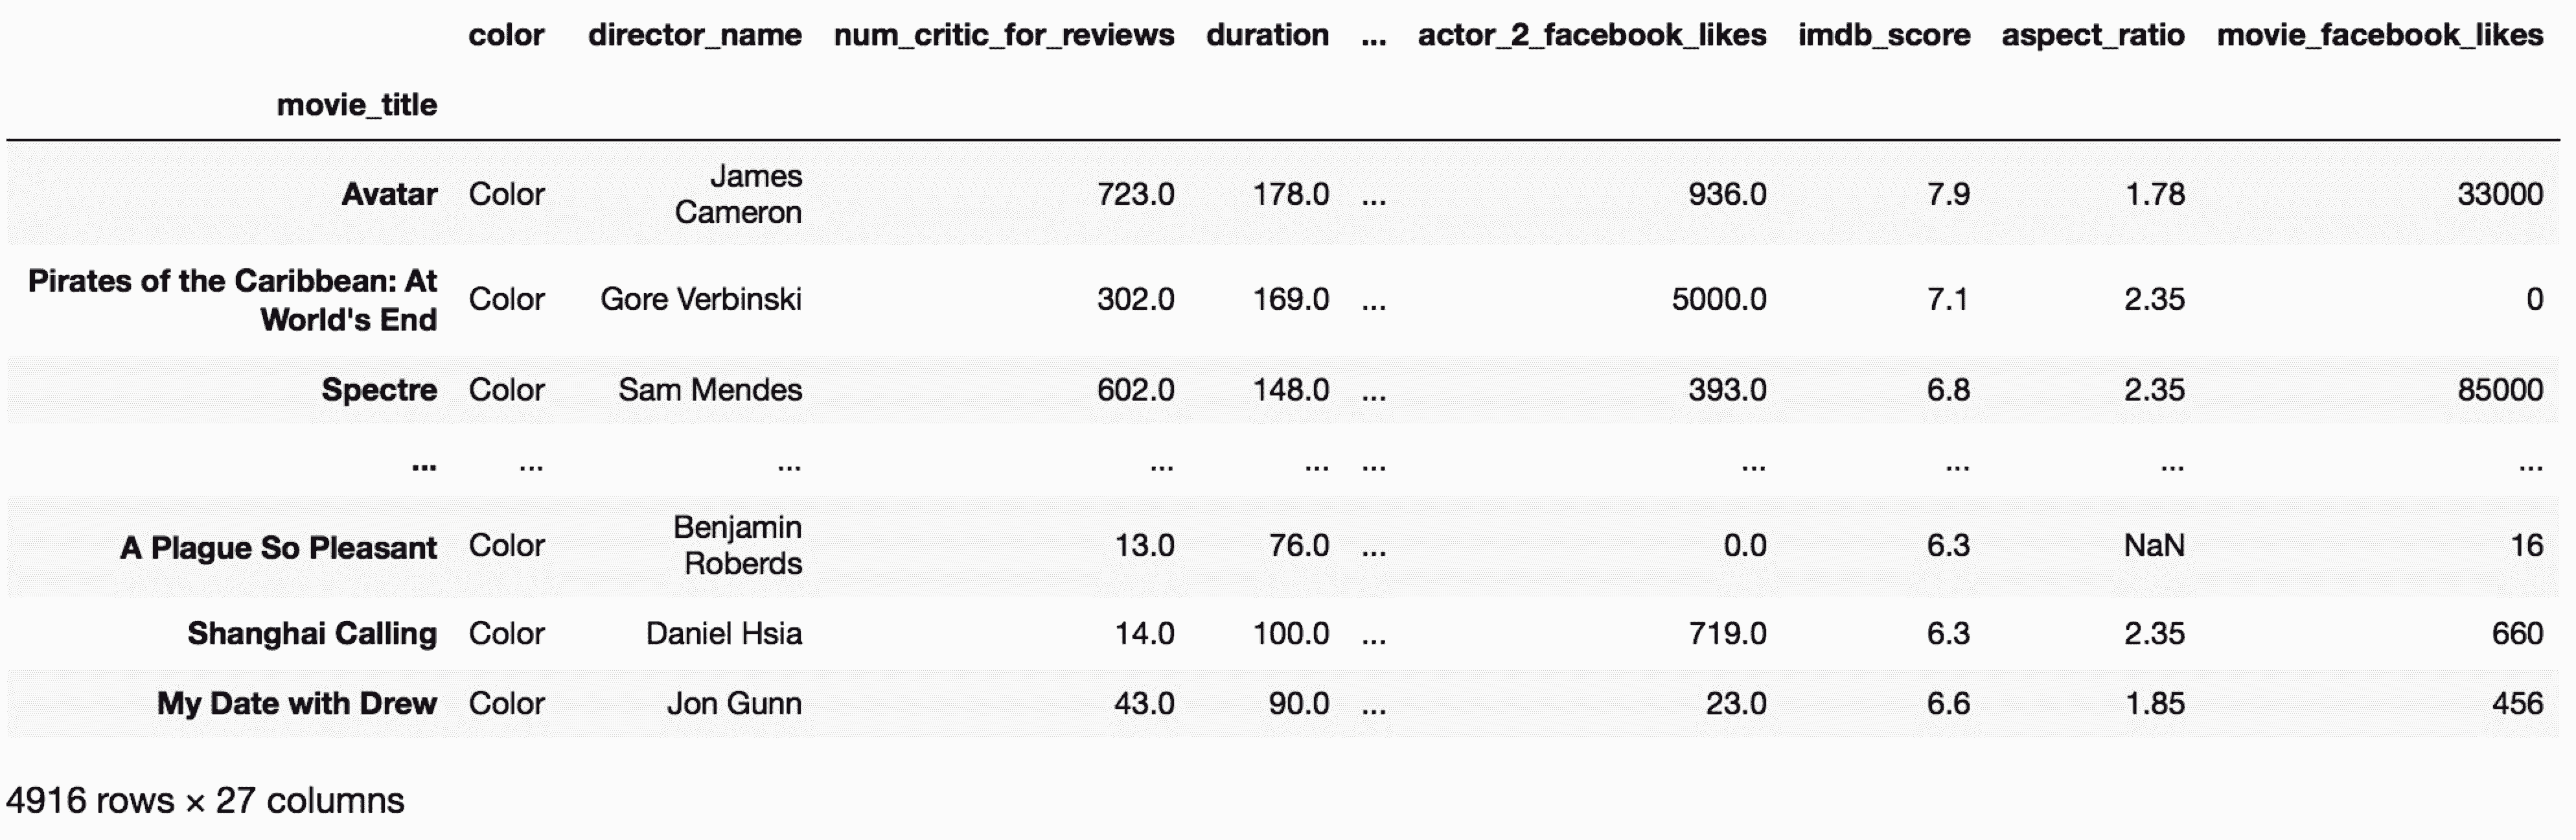The height and width of the screenshot is (840, 2576).
Task: Click the 4916 rows × 27 columns summary
Action: [205, 801]
